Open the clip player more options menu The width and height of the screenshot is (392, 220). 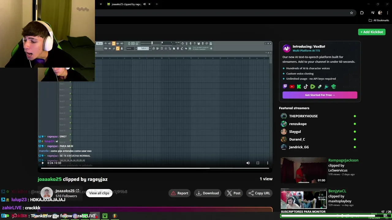tap(268, 163)
